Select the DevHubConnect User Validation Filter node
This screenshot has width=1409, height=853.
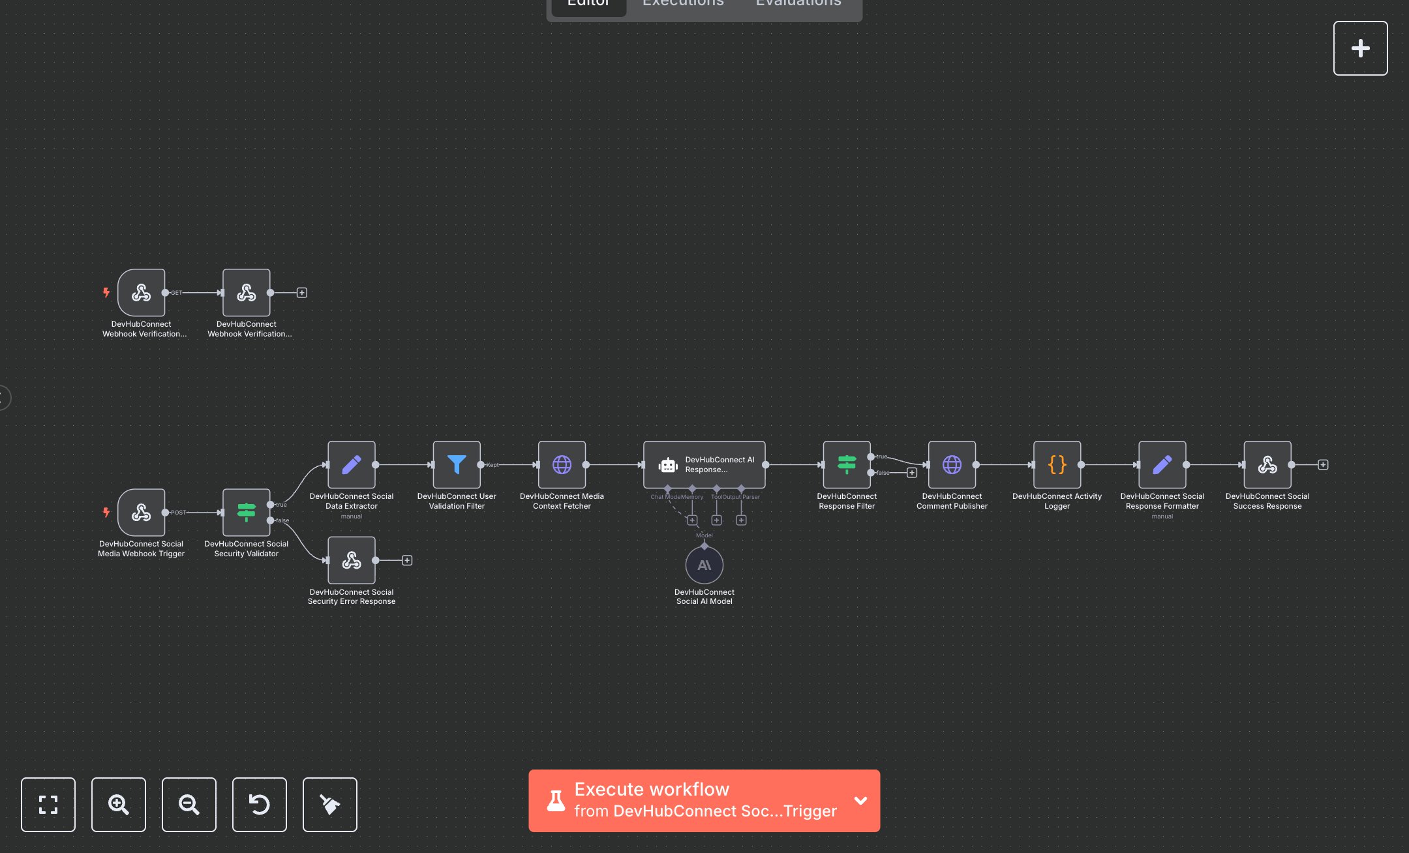pyautogui.click(x=457, y=464)
